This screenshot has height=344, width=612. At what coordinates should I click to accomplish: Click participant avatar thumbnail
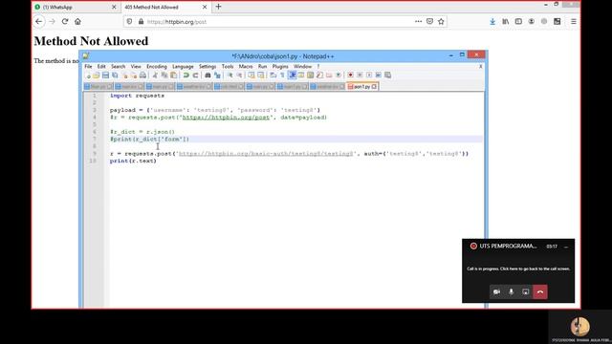coord(580,326)
